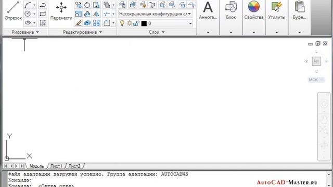Expand the arrow below Блок
The width and height of the screenshot is (333, 187).
(231, 32)
